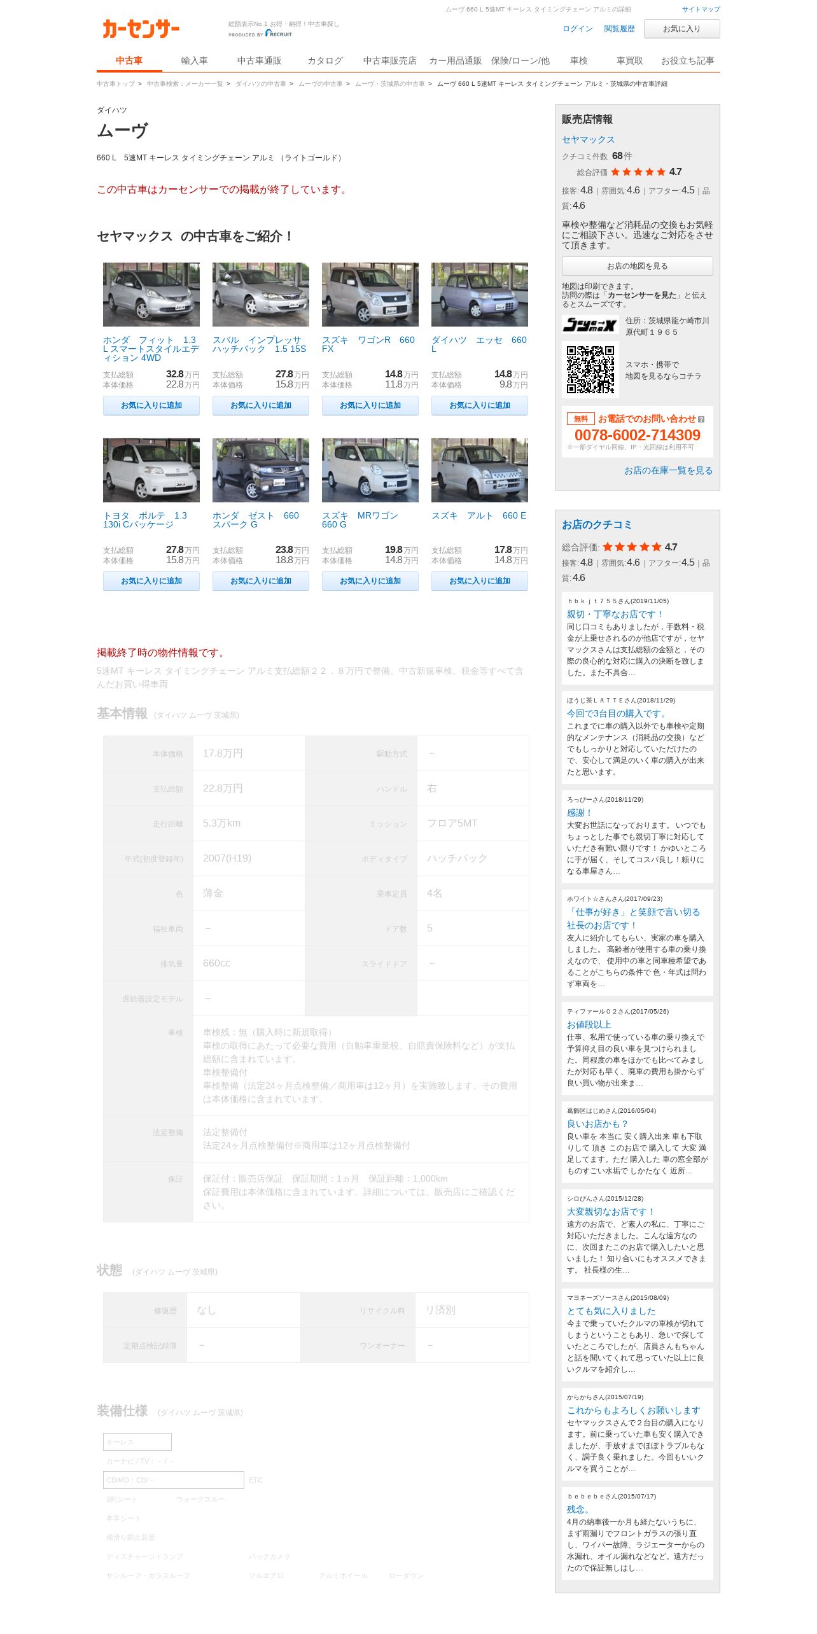The height and width of the screenshot is (1634, 817).
Task: Open the 輸入車 tab
Action: [194, 60]
